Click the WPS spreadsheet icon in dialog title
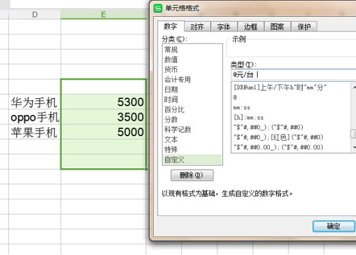The height and width of the screenshot is (255, 356). (x=158, y=8)
